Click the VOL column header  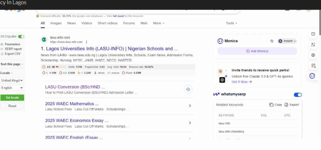tap(264, 115)
